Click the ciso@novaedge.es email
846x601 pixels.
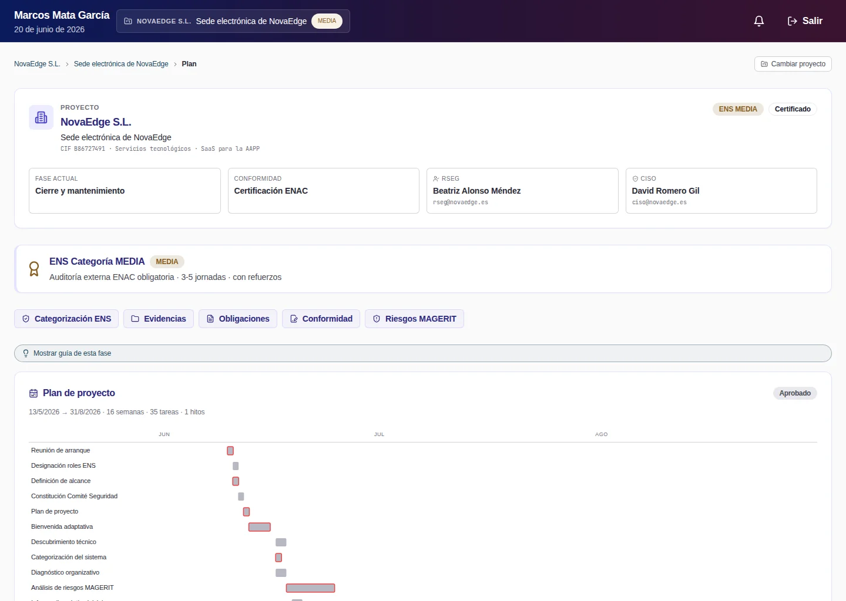coord(659,202)
